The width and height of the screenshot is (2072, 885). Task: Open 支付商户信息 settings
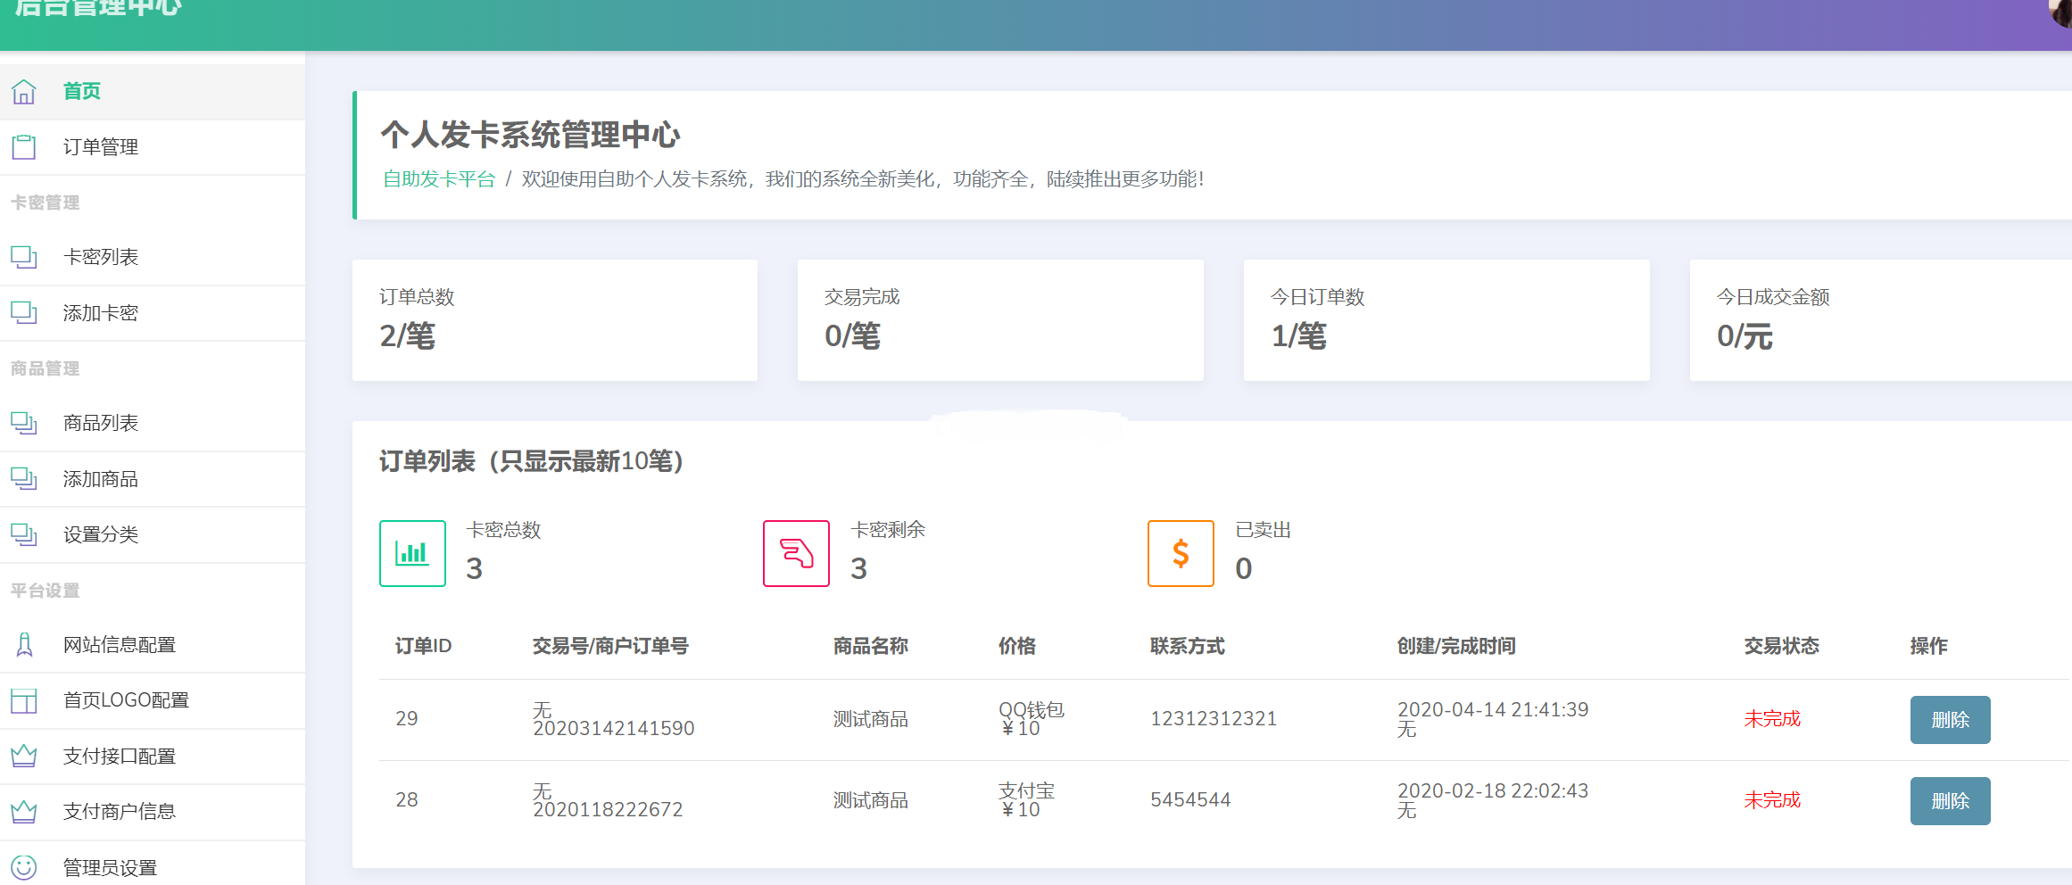[120, 812]
